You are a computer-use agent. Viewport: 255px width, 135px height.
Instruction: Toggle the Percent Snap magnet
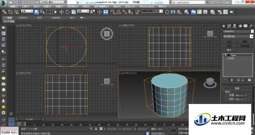[x=125, y=12]
